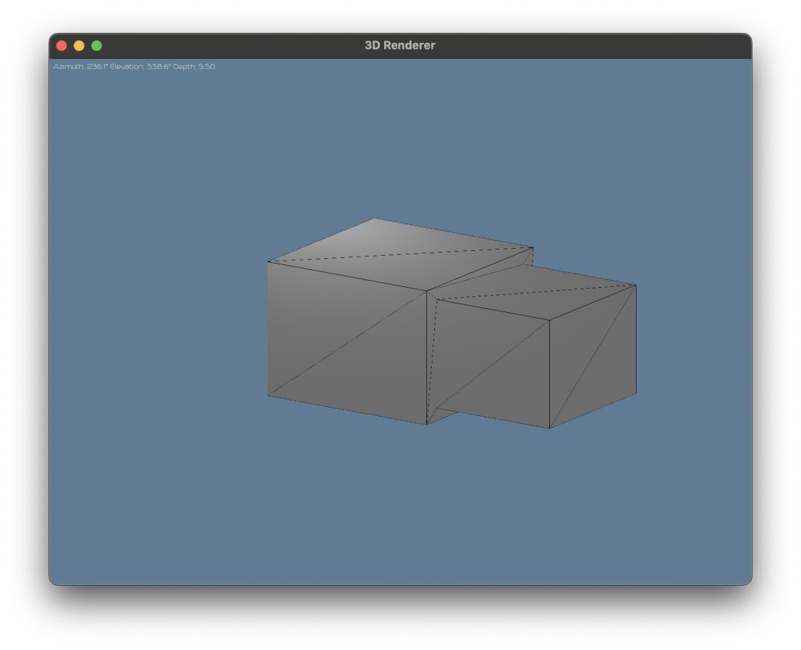The image size is (801, 650).
Task: Maximize the window with the green button
Action: [x=97, y=45]
